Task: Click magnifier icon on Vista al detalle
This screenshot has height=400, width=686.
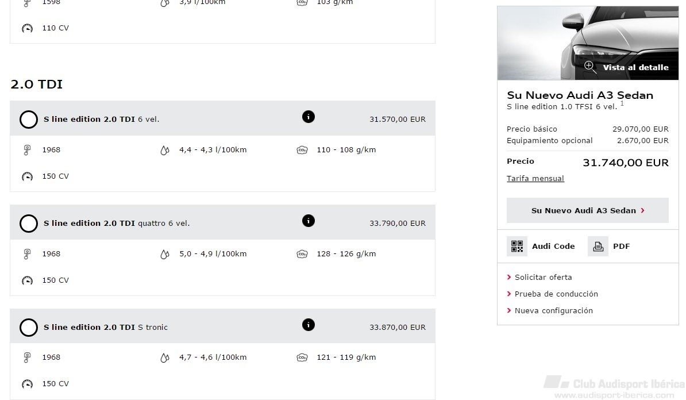Action: (589, 66)
